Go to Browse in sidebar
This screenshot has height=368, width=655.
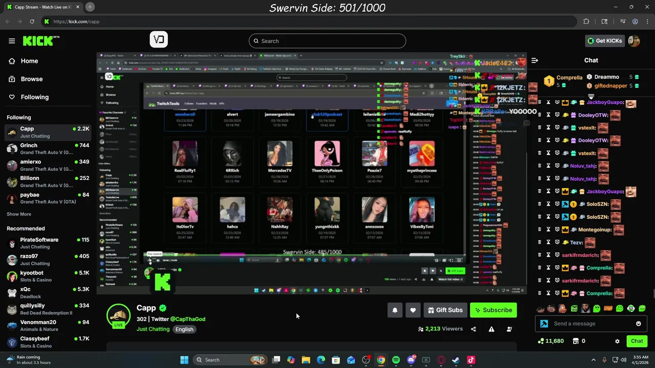[32, 79]
